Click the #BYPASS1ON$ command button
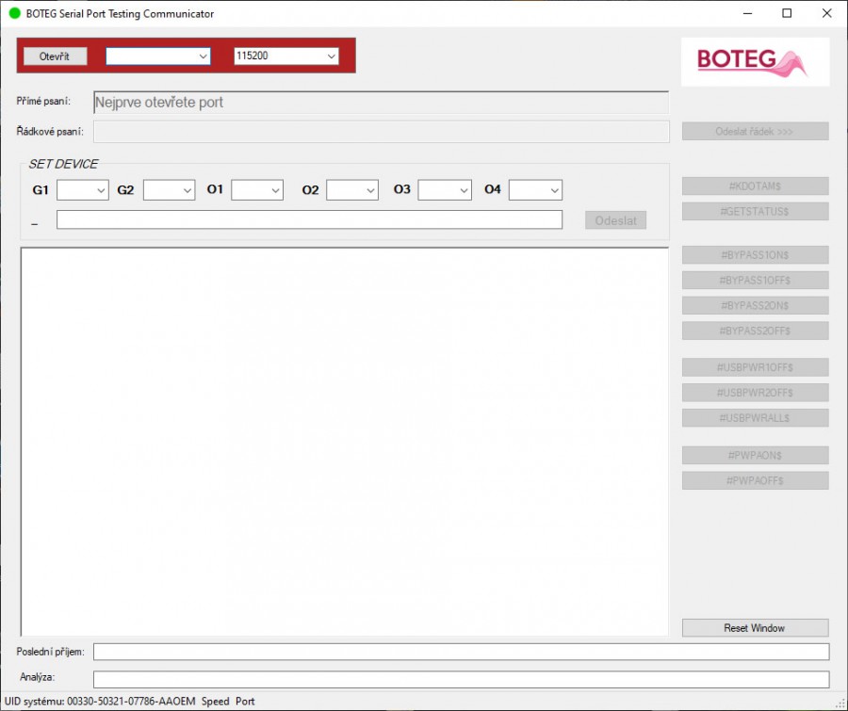Screen dimensions: 848x711 (755, 255)
